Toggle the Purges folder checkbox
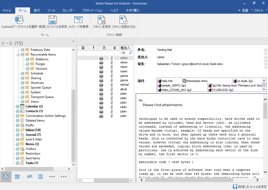This screenshot has height=190, width=268. [x=27, y=64]
